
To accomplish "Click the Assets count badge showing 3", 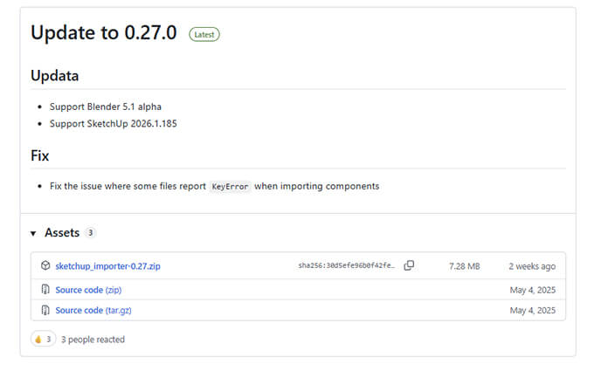I will coord(91,233).
